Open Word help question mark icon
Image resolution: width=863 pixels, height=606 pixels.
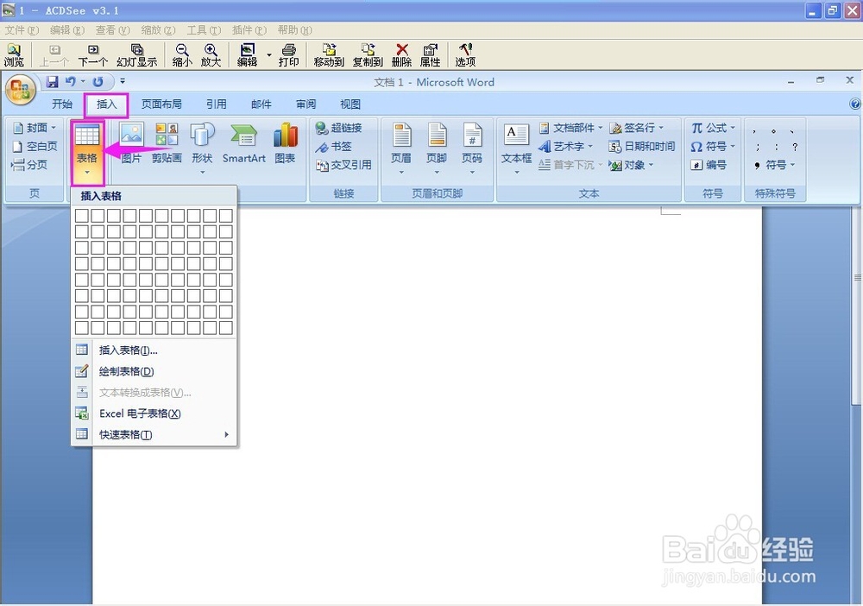click(x=854, y=104)
